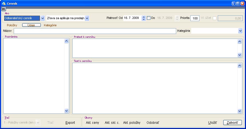Adjust Platnosť Od date spinner
This screenshot has height=129, width=246.
144,18
